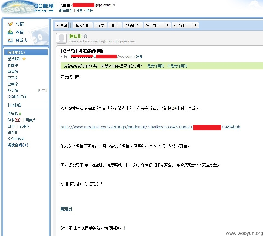
Task: Click 详情 to show recipient details
Action: pos(139,57)
